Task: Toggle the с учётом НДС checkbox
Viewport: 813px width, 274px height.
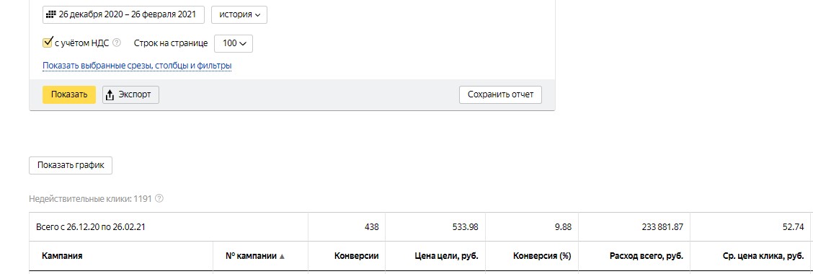Action: 47,43
